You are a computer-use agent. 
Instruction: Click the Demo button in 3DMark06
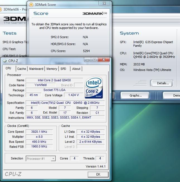point(172,95)
